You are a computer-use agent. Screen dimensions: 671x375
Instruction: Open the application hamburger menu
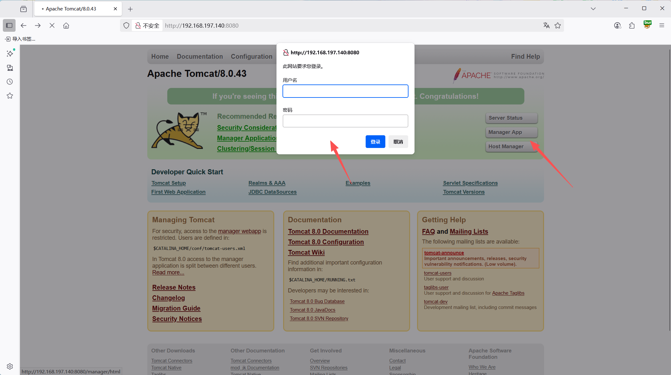pos(662,25)
